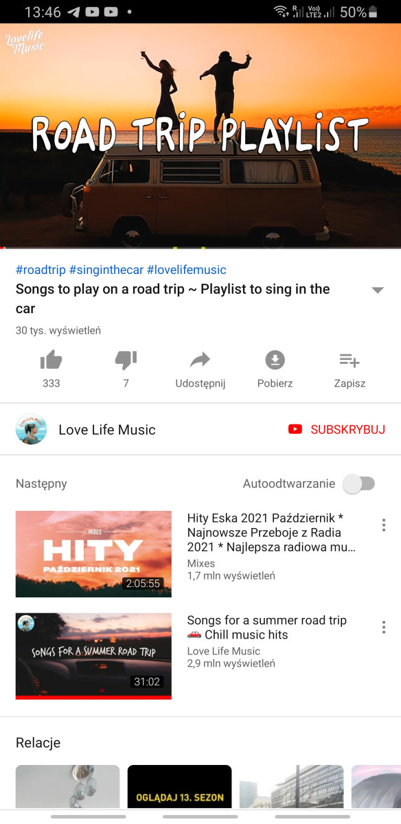The height and width of the screenshot is (824, 401).
Task: Tap the Pobierz download icon
Action: click(x=275, y=360)
